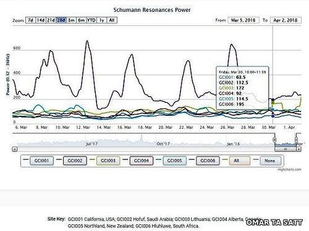This screenshot has height=231, width=309.
Task: Toggle GCI005 series in legend
Action: pos(175,161)
